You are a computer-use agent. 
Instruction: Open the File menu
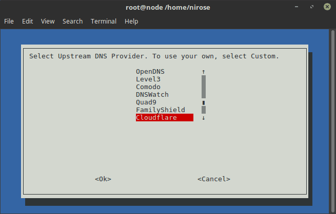(9, 22)
